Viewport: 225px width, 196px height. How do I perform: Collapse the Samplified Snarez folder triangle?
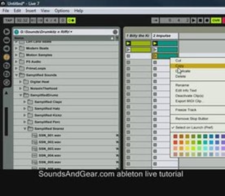click(25, 128)
